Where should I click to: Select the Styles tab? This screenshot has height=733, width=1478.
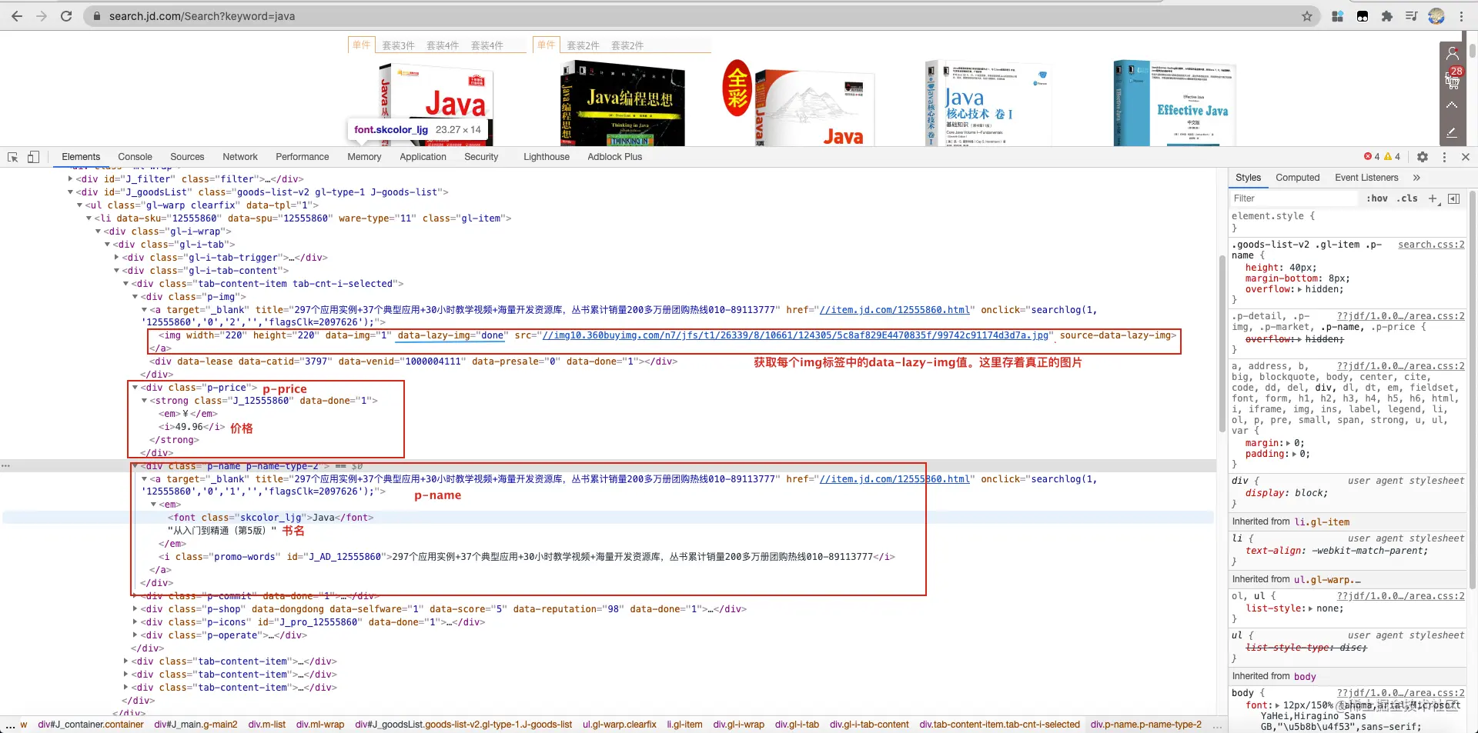click(1248, 178)
